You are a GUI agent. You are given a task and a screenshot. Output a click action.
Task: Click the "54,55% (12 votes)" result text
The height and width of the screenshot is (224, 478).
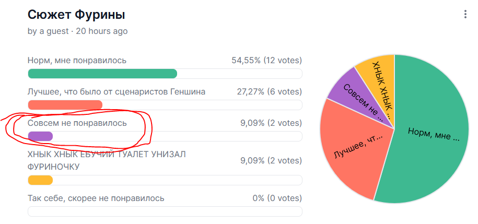(266, 61)
